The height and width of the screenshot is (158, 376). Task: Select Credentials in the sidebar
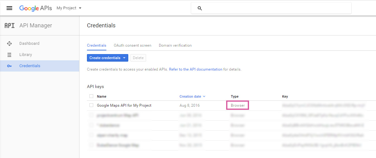click(x=39, y=66)
